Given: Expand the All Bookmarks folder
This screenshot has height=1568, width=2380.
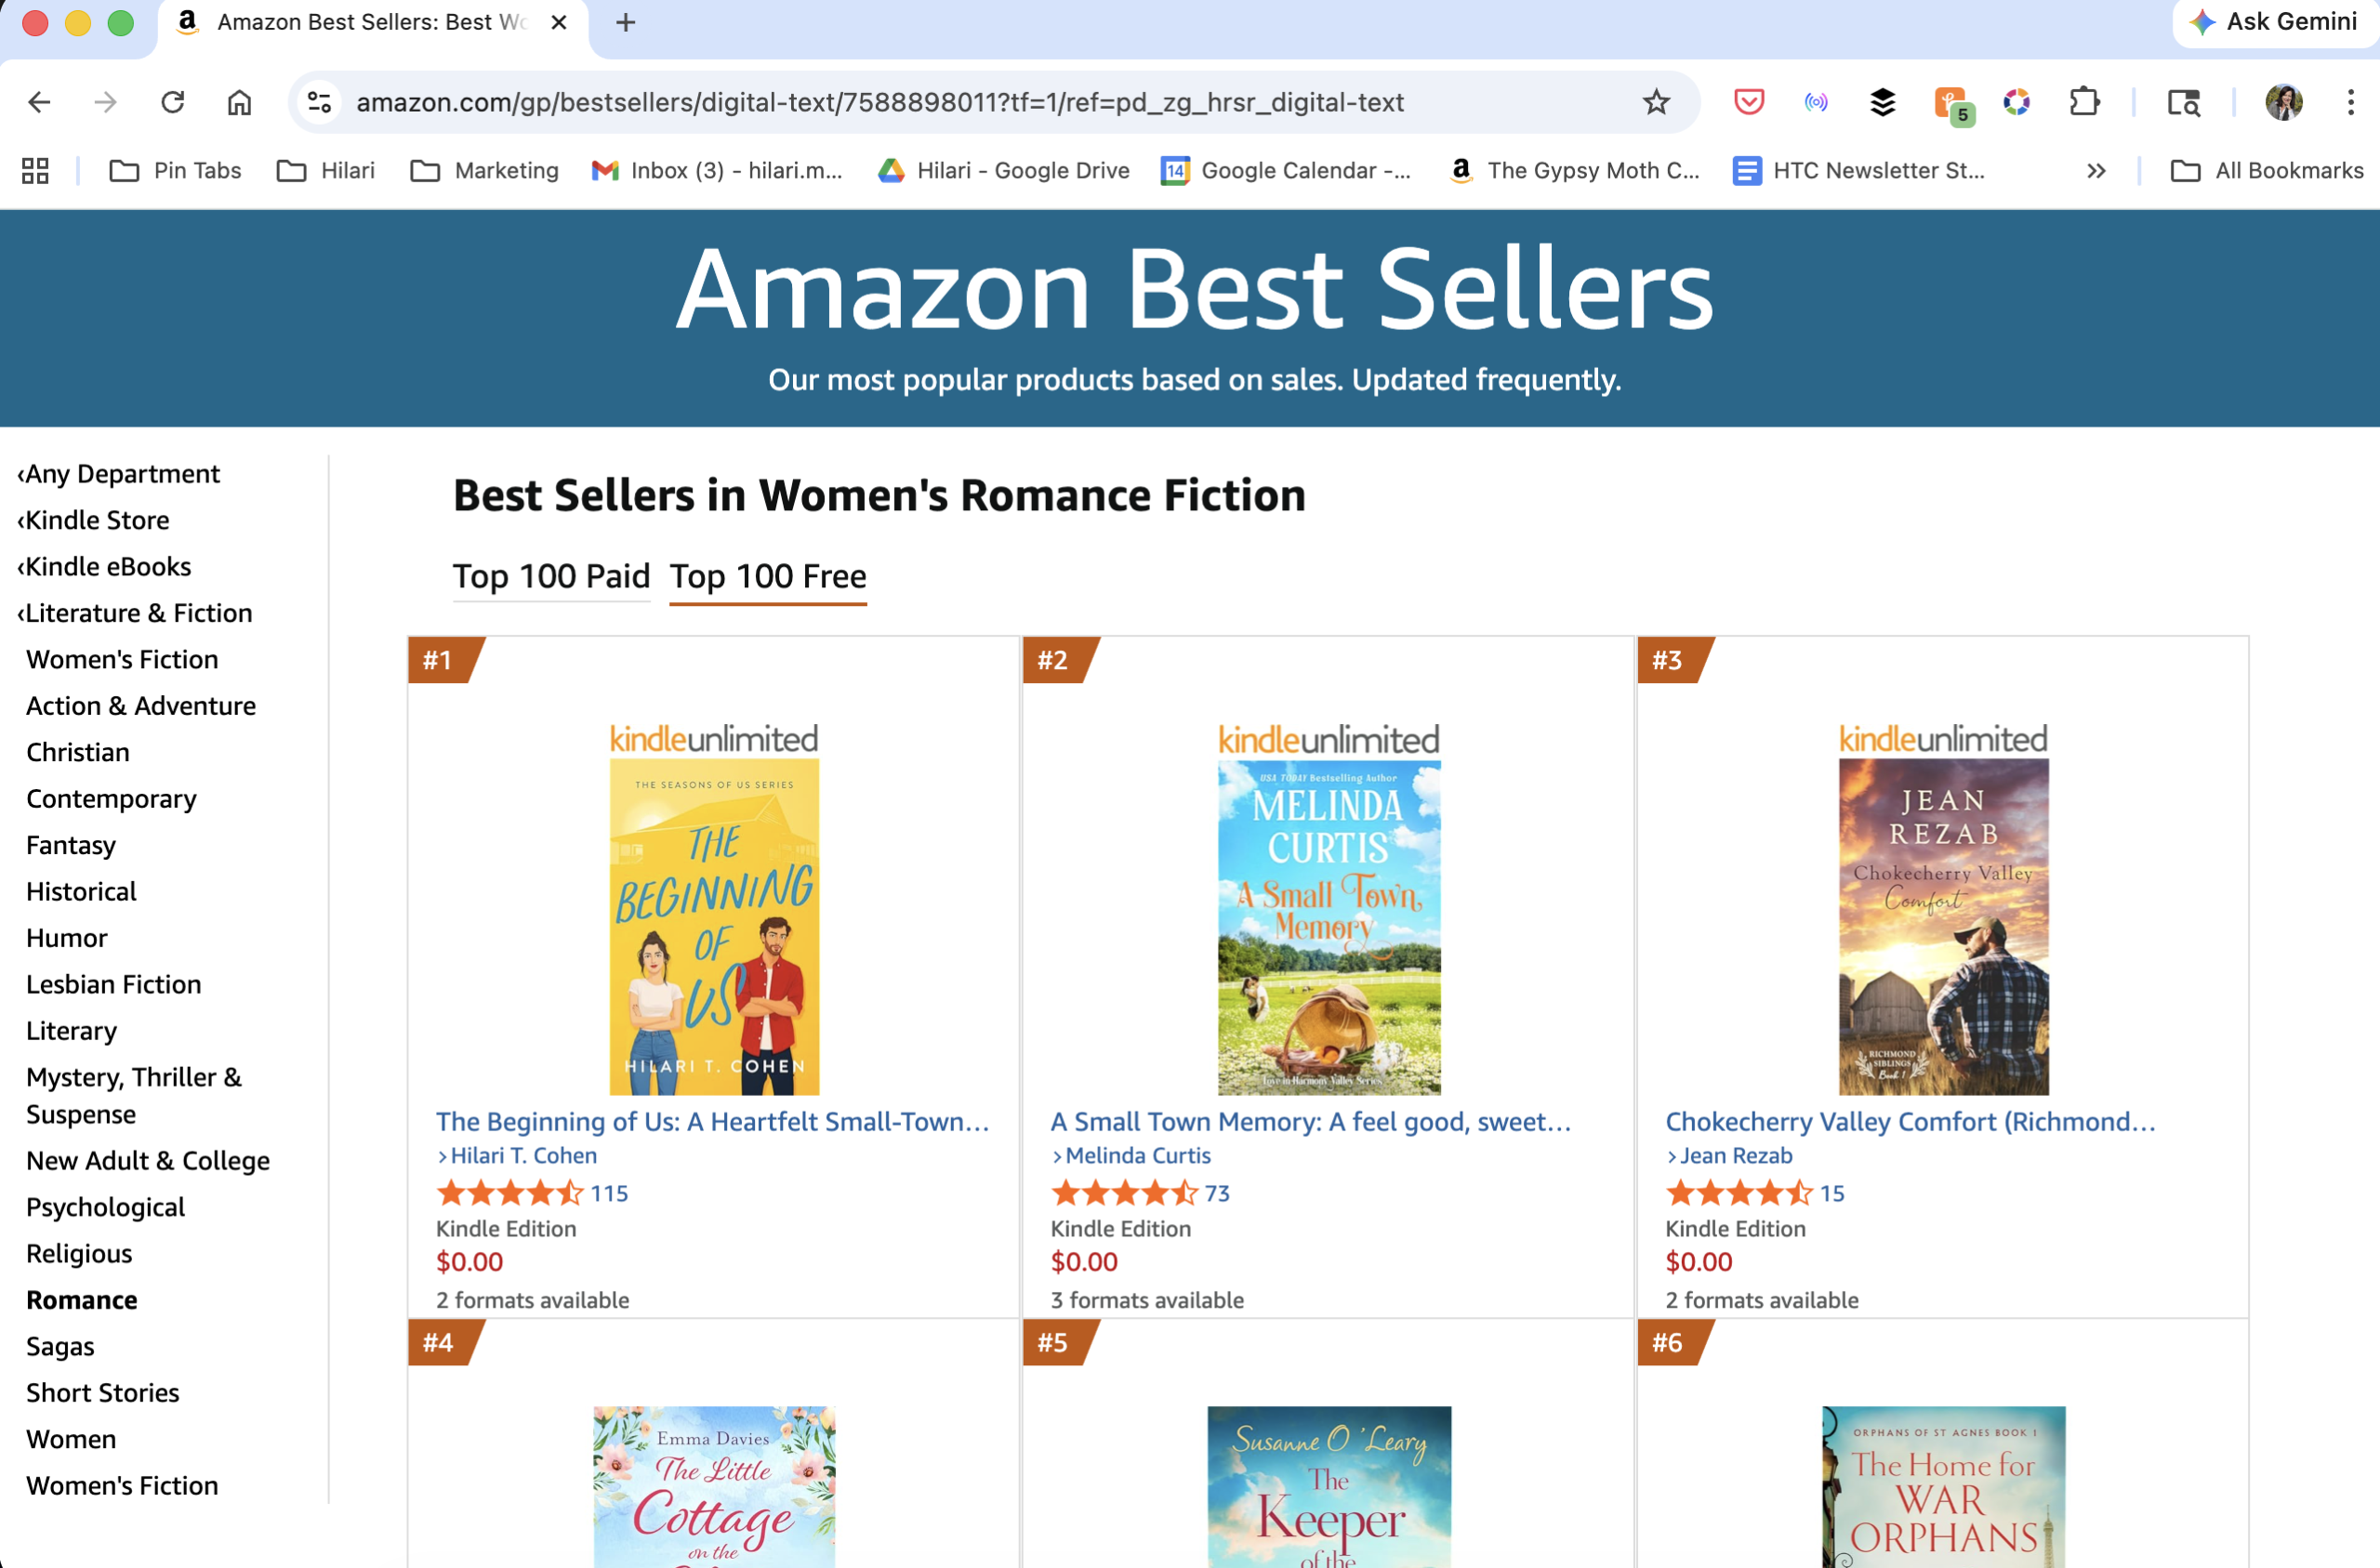Looking at the screenshot, I should [x=2267, y=171].
